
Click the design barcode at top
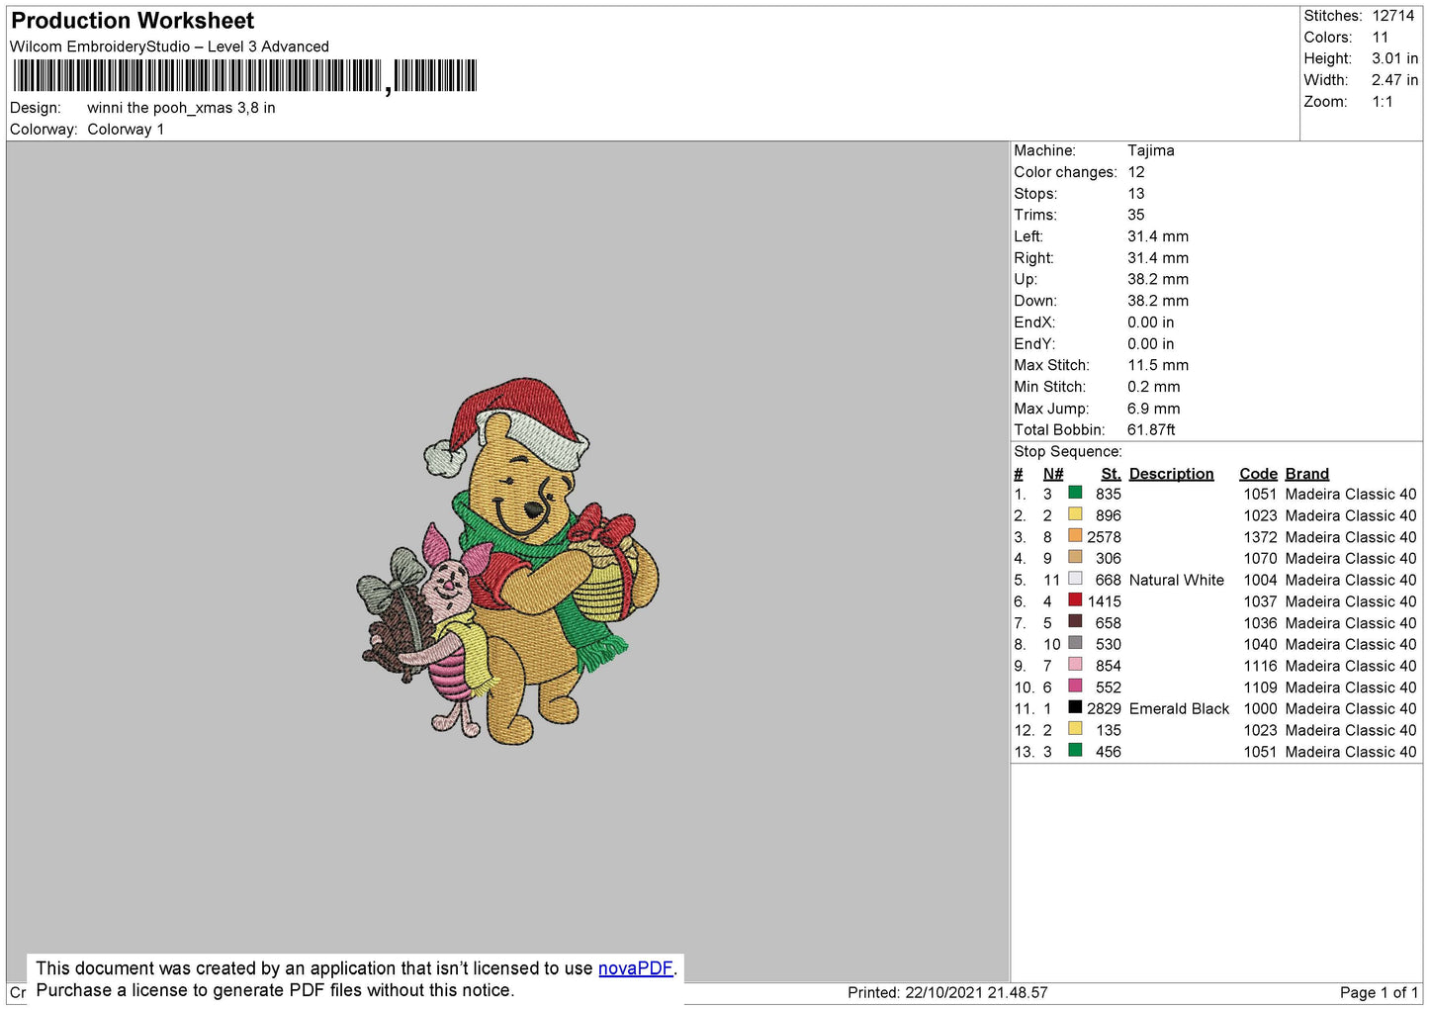(245, 76)
